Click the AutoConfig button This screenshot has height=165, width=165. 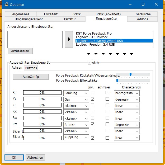31,77
